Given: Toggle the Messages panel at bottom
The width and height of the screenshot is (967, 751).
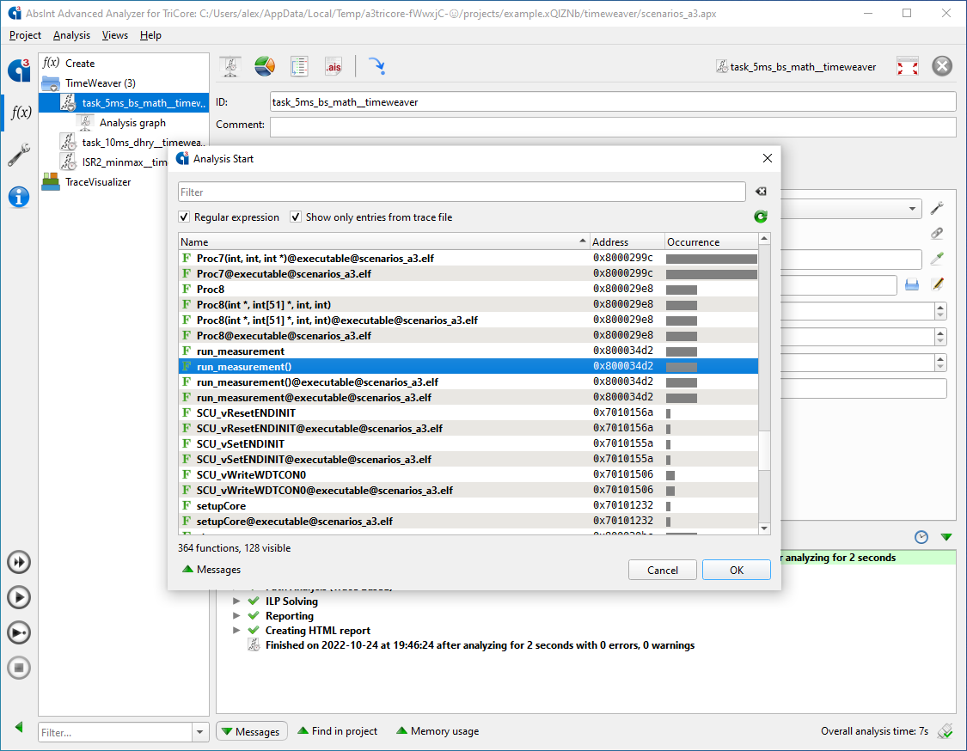Looking at the screenshot, I should click(x=252, y=731).
